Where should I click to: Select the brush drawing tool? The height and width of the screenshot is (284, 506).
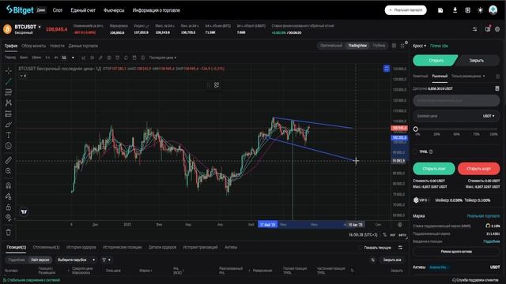[9, 125]
